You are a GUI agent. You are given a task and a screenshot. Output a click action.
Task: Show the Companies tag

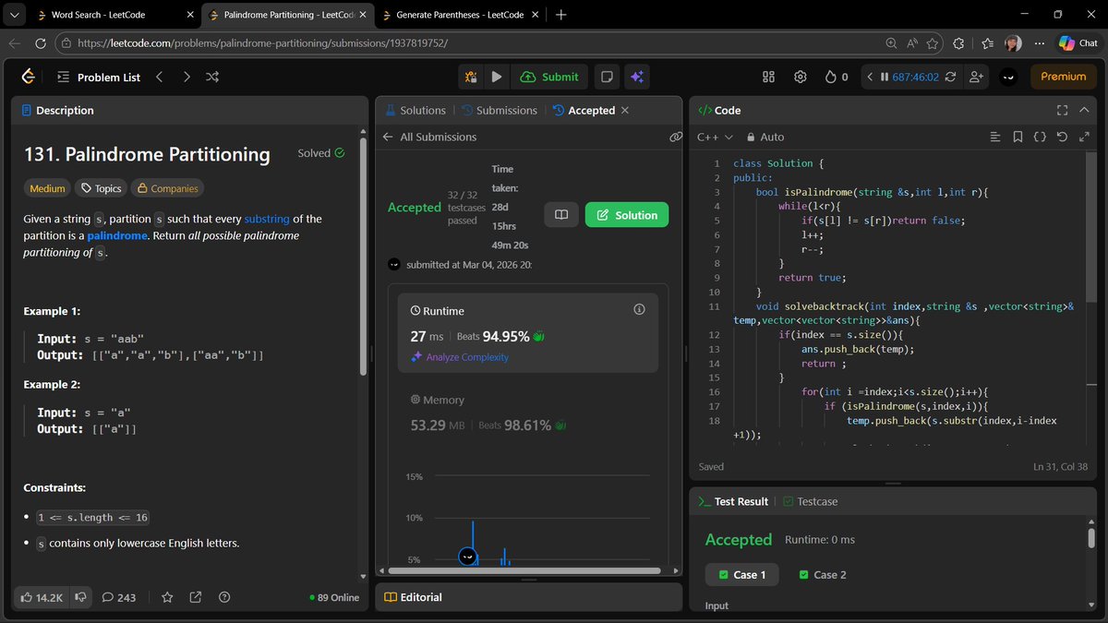[167, 188]
